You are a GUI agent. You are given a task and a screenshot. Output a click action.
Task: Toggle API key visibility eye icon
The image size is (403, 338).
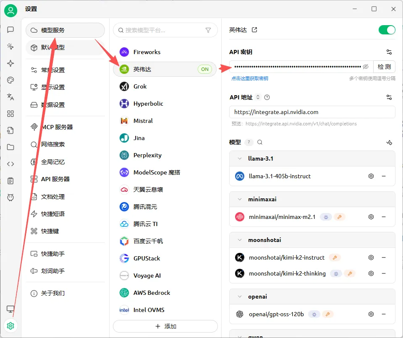pos(366,67)
